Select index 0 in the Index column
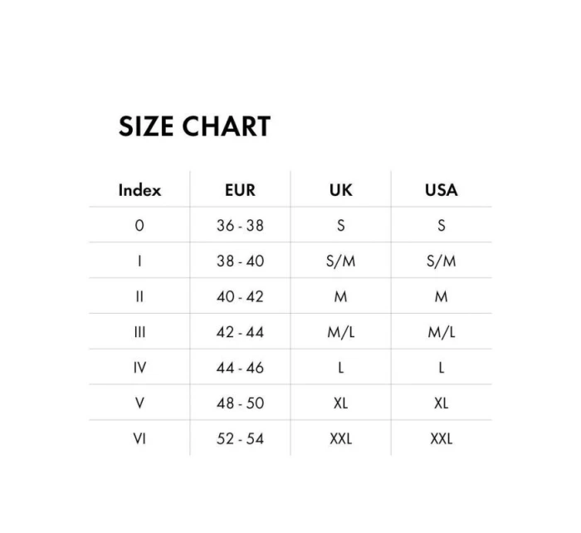This screenshot has height=533, width=581. pos(139,226)
